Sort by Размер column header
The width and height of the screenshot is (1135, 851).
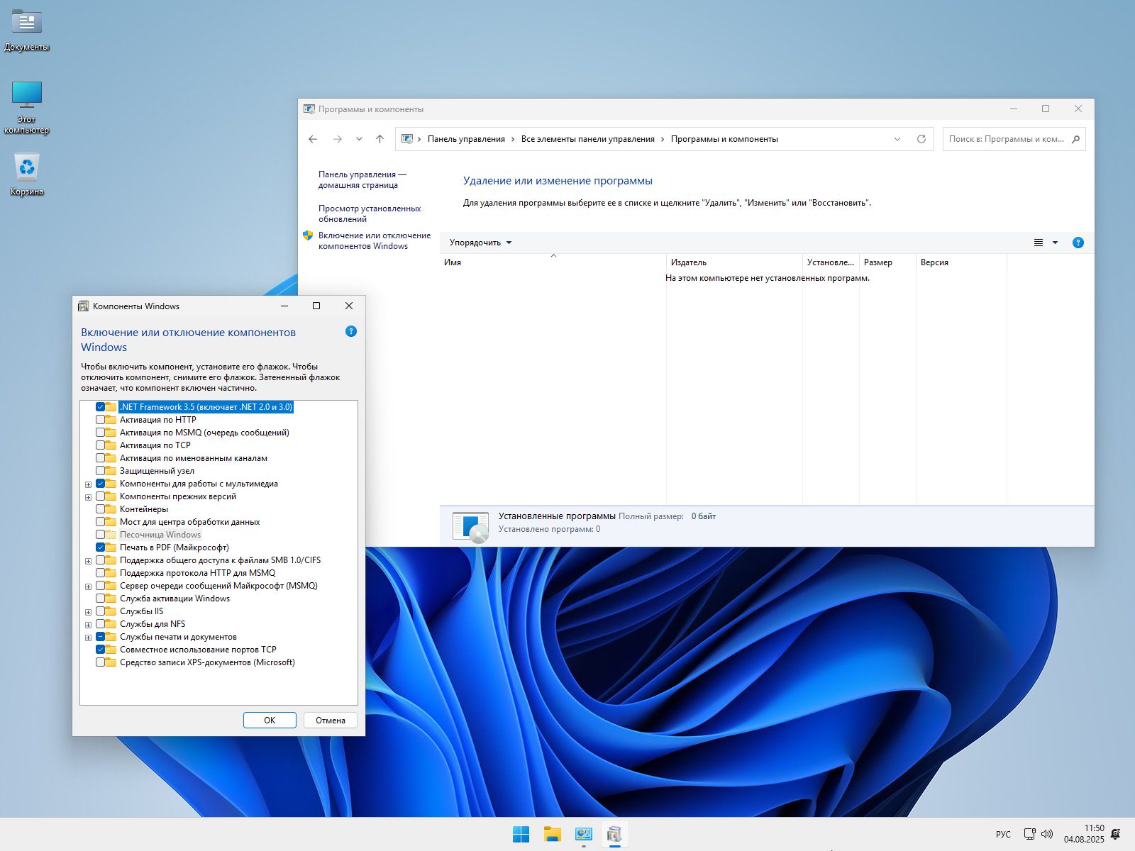point(887,262)
